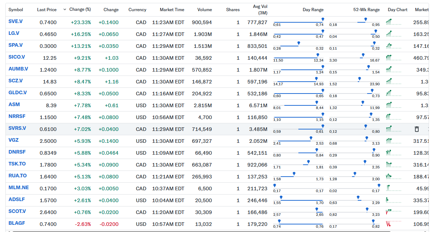Click the LG.V day range marker
Image resolution: width=433 pixels, height=232 pixels.
[323, 31]
